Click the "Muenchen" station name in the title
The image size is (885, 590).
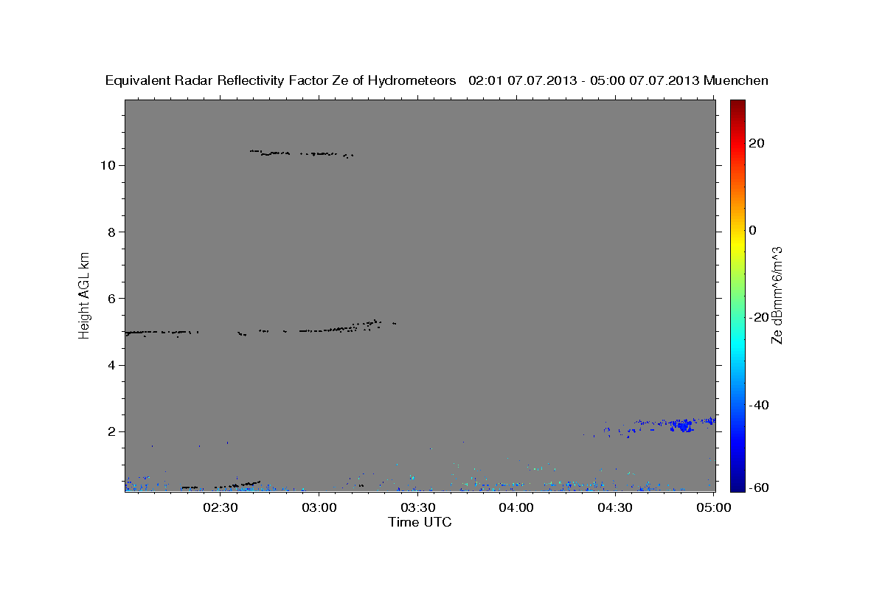736,81
